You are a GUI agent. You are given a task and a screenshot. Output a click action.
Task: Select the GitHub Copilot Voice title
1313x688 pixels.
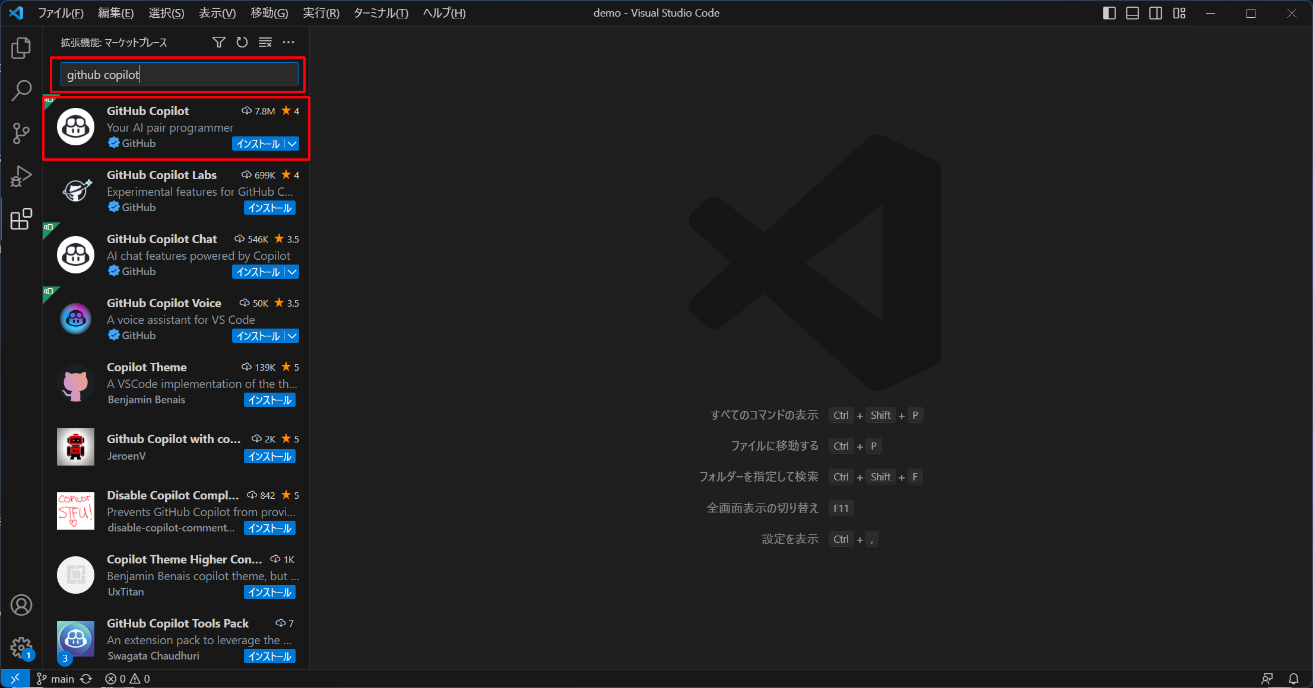tap(164, 303)
